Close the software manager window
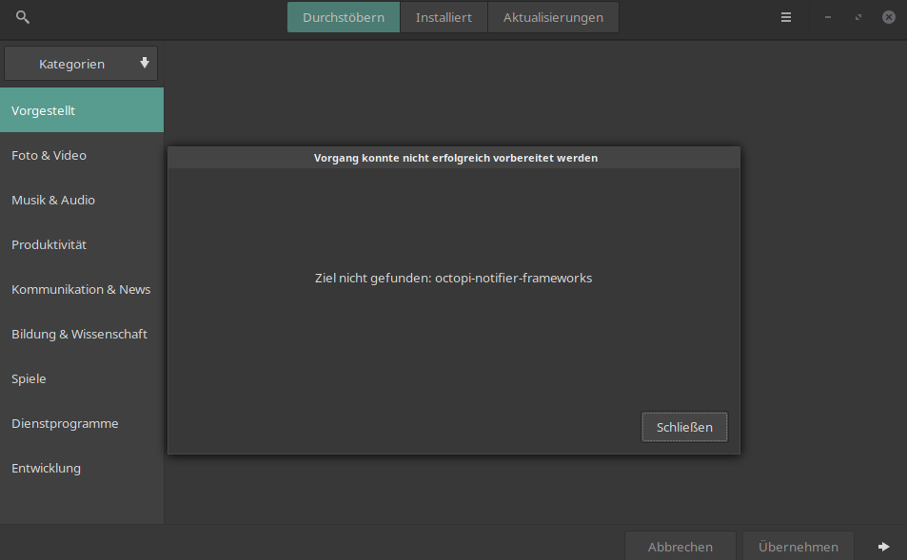This screenshot has height=560, width=907. 889,17
